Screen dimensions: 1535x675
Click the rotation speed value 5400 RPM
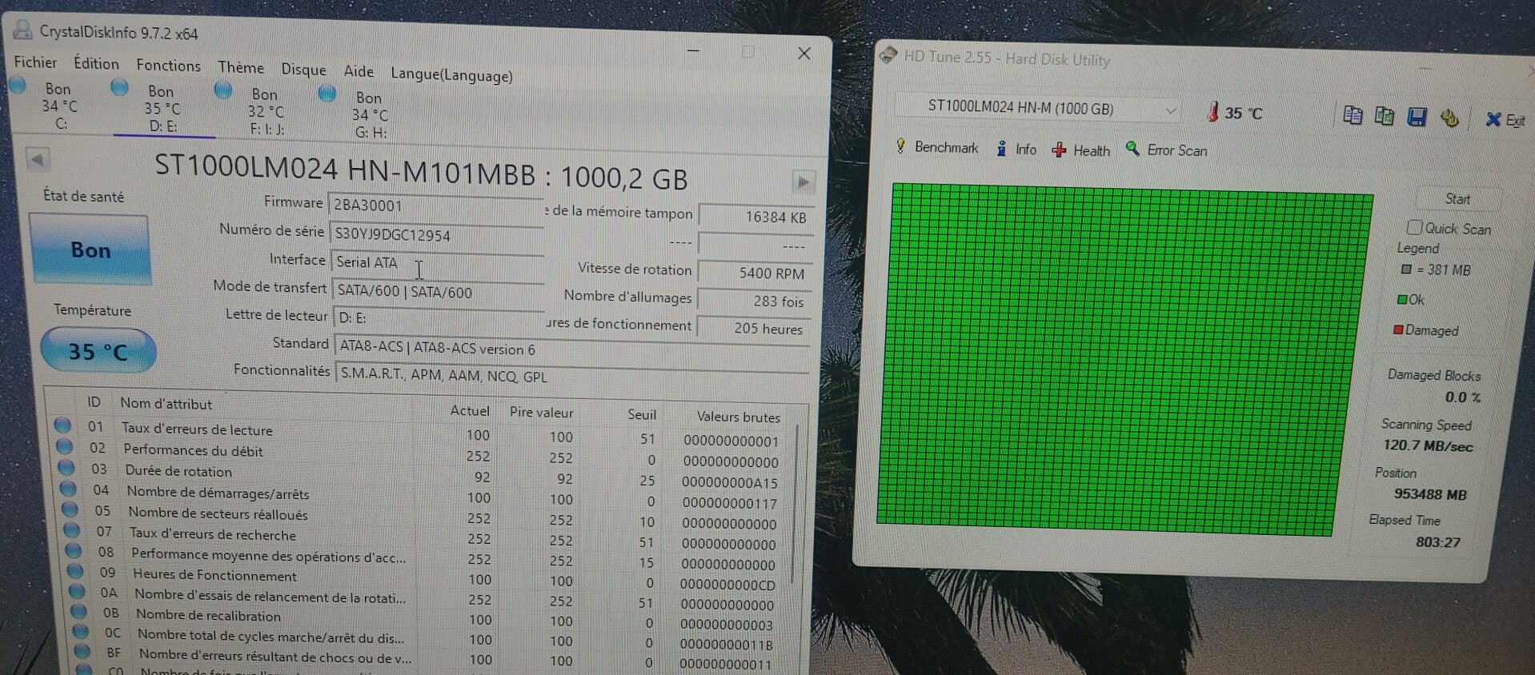coord(755,273)
